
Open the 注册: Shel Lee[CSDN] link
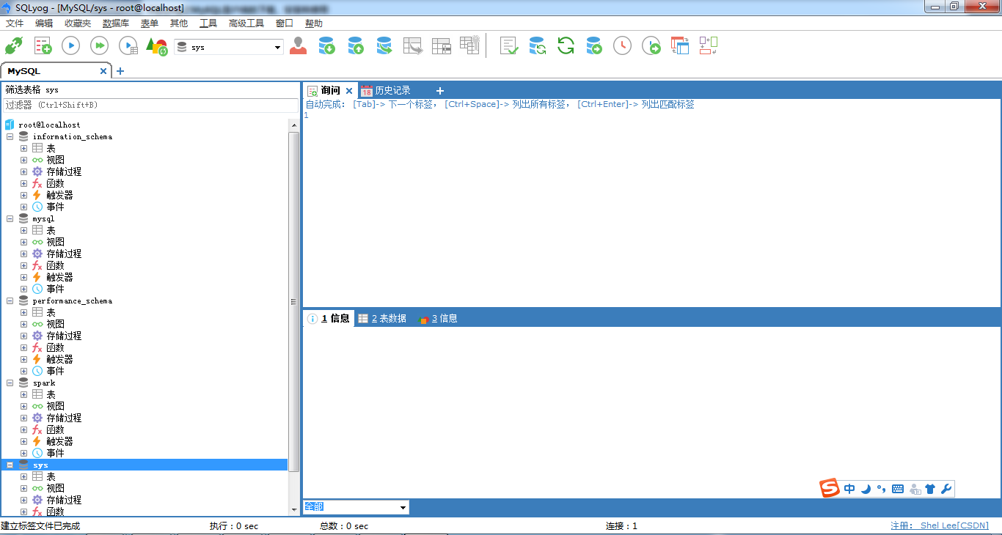point(940,525)
